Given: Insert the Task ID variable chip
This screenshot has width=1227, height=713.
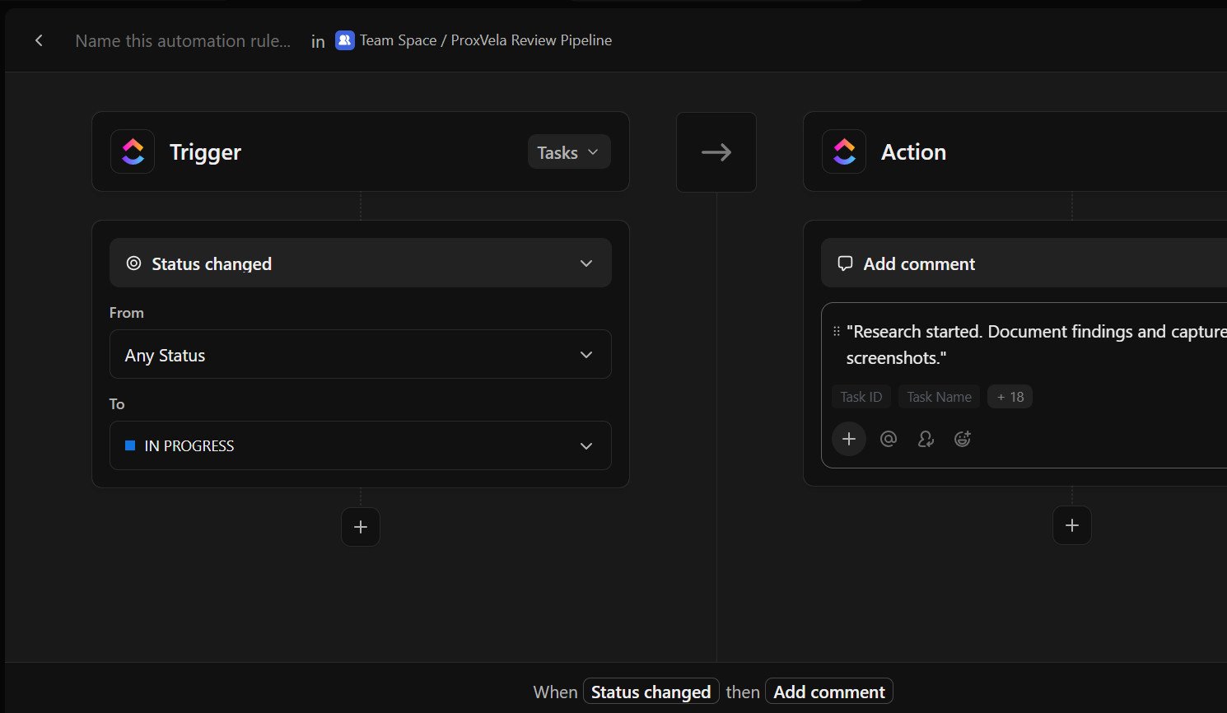Looking at the screenshot, I should click(861, 397).
